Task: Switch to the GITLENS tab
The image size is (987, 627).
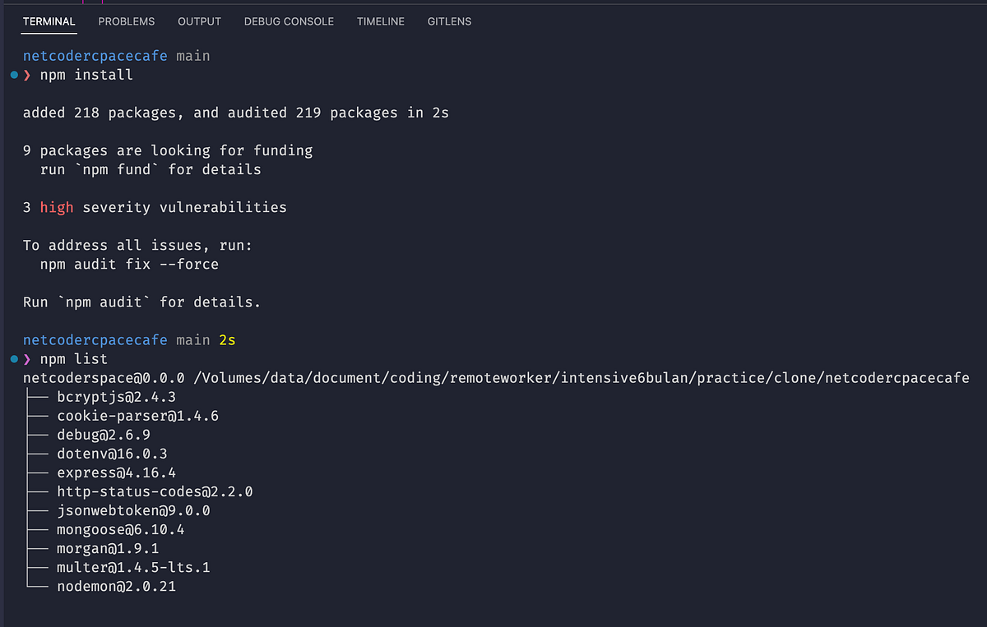Action: pyautogui.click(x=449, y=21)
